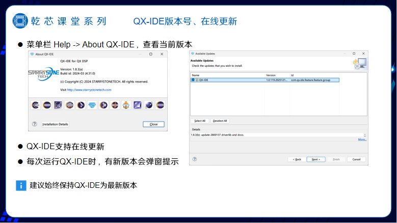Click the square icon right of the second Eclipse logo
Viewport: 397px width, 223px height.
coord(58,105)
